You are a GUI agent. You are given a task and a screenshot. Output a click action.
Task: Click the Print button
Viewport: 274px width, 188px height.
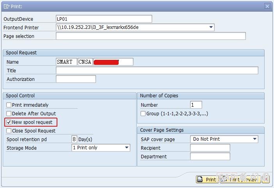206,179
